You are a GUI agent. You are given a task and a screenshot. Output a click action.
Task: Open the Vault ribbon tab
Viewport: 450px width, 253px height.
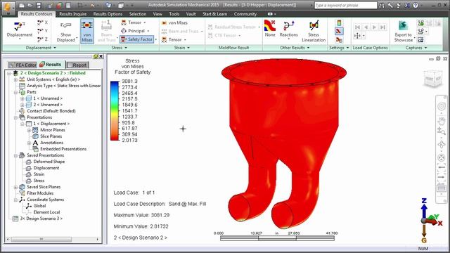pyautogui.click(x=191, y=14)
